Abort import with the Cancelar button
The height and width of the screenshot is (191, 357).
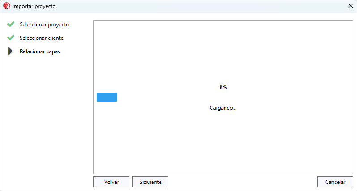335,182
